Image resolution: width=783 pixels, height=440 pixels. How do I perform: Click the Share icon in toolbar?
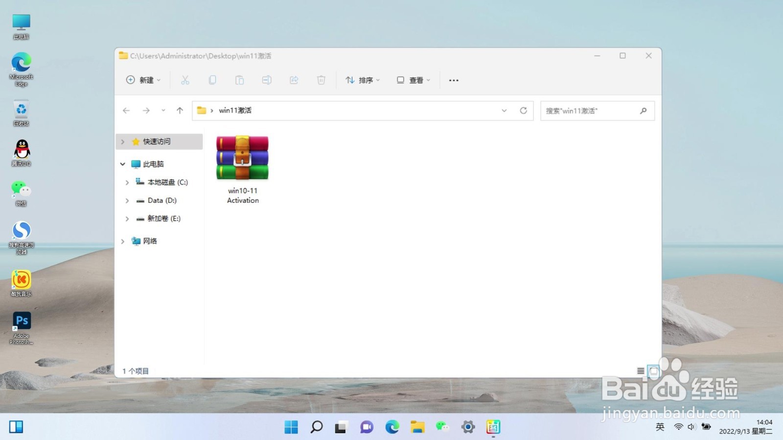(x=294, y=80)
